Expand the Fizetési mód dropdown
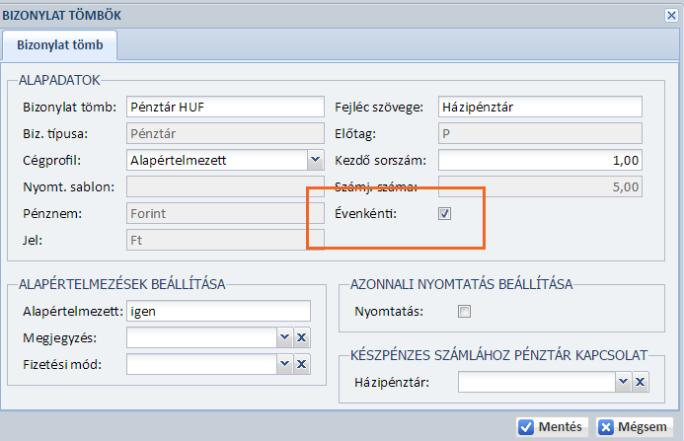Viewport: 684px width, 441px height. [284, 365]
